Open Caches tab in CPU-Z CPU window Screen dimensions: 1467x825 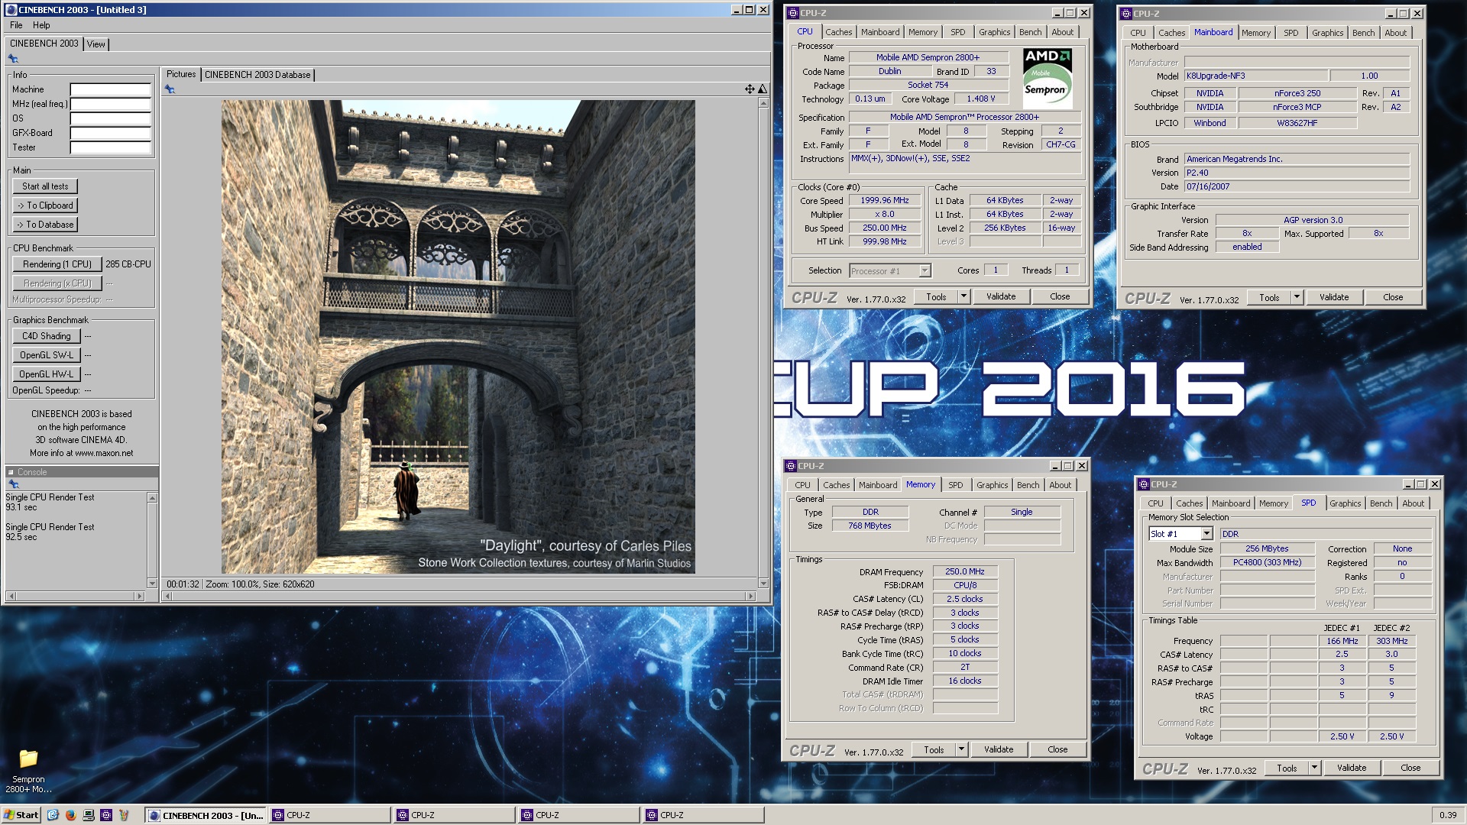838,32
